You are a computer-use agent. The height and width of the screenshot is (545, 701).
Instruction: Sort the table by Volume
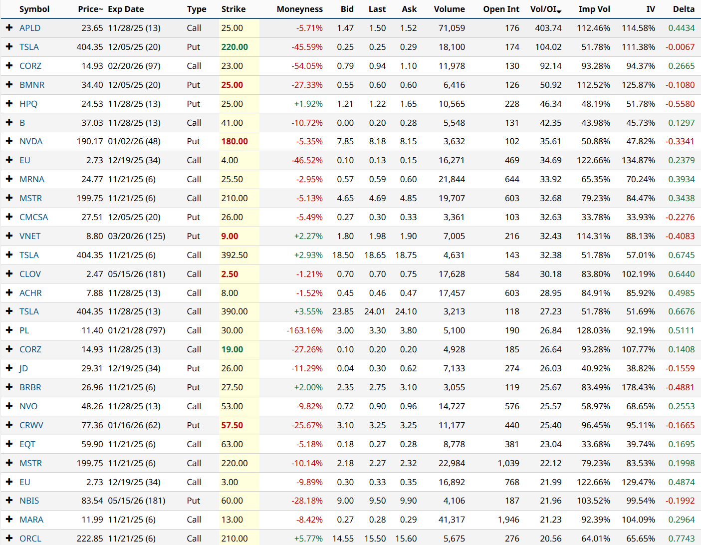pyautogui.click(x=449, y=8)
